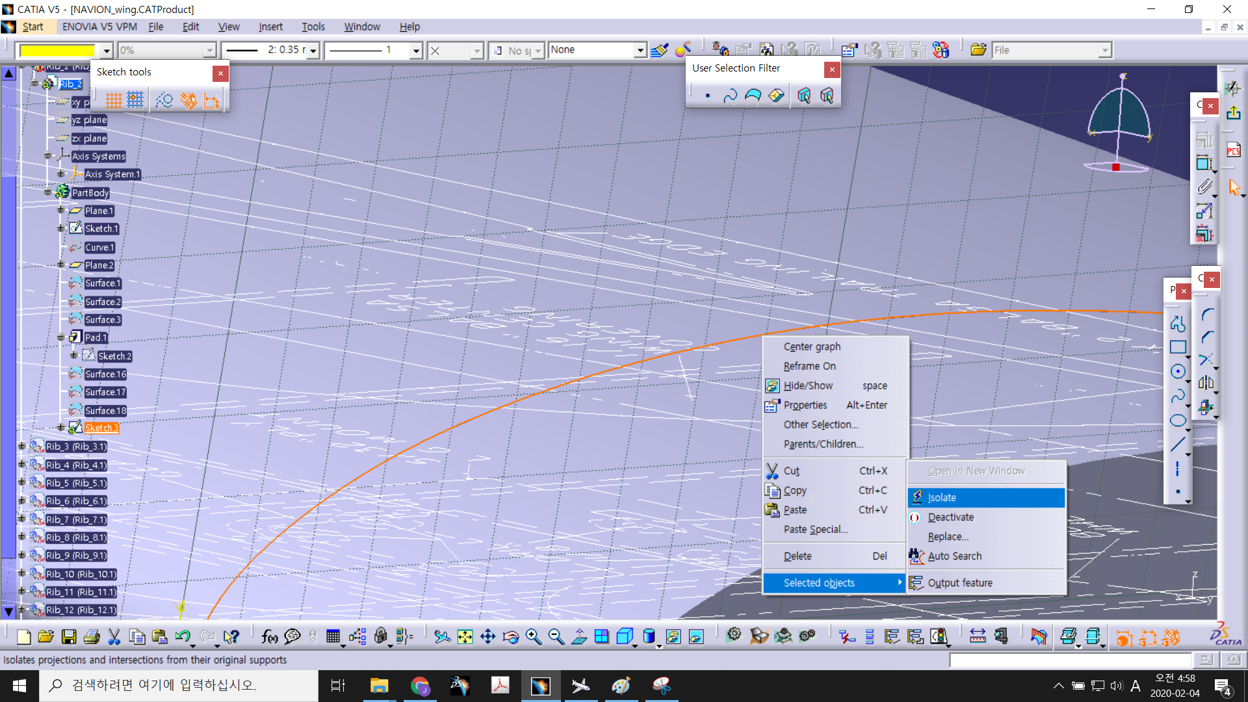The height and width of the screenshot is (702, 1248).
Task: Toggle Snap to Point in Sketch tools
Action: click(x=135, y=100)
